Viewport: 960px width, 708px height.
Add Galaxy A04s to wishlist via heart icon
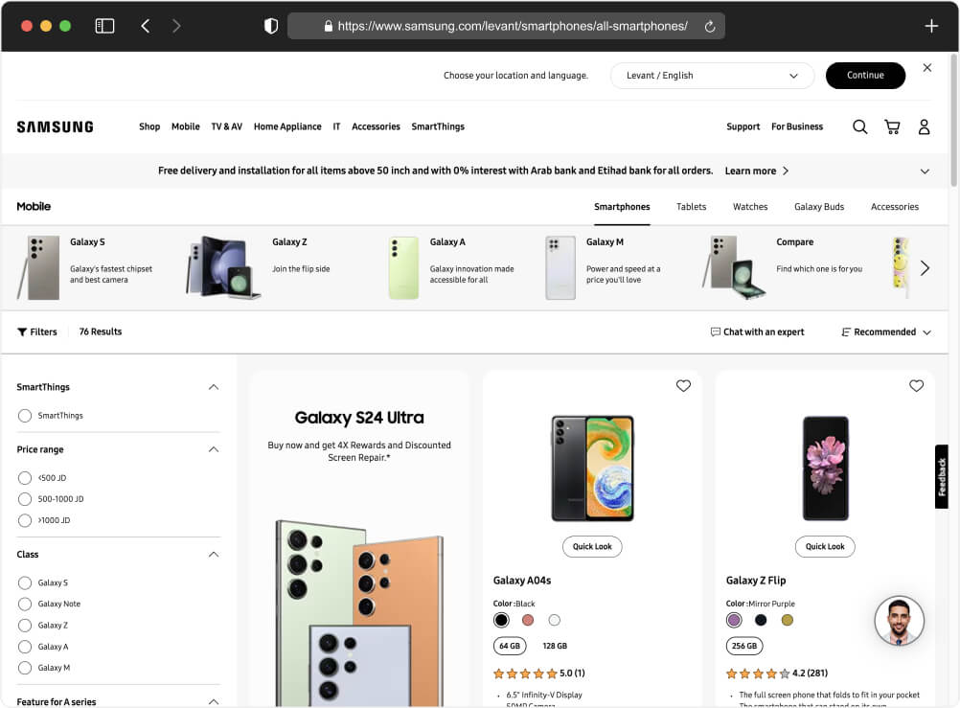(x=683, y=386)
